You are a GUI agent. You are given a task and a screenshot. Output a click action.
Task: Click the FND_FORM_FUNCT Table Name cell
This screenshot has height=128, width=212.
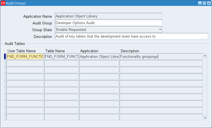(61, 56)
